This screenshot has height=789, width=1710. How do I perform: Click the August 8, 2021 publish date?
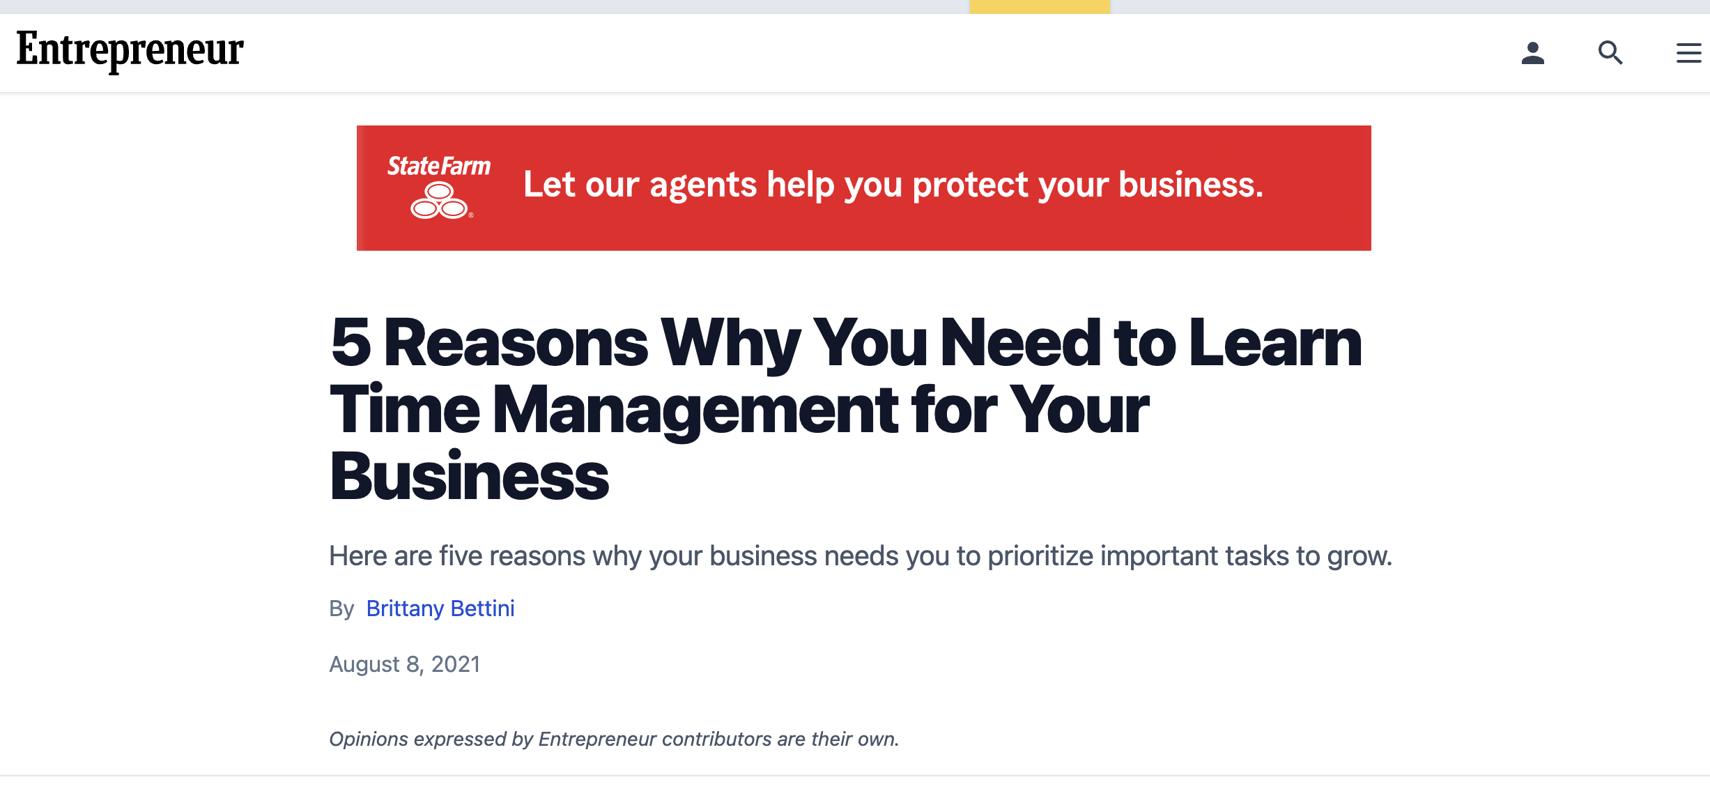coord(405,664)
